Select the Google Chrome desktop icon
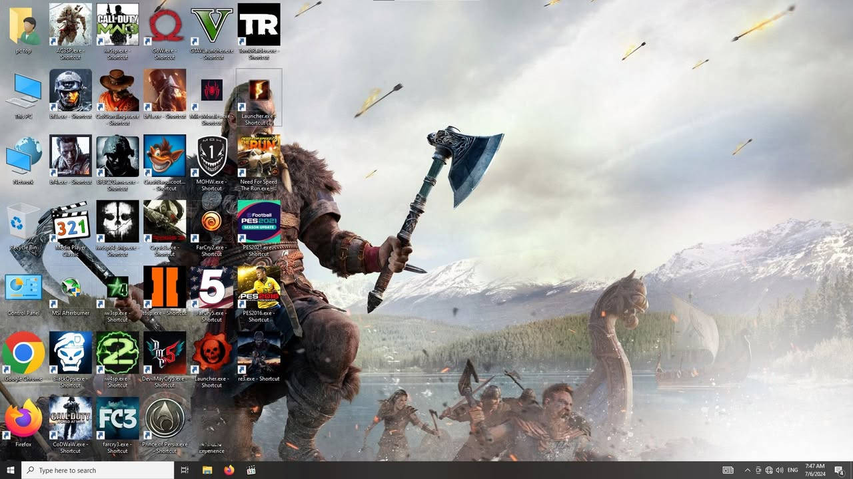 click(x=23, y=357)
